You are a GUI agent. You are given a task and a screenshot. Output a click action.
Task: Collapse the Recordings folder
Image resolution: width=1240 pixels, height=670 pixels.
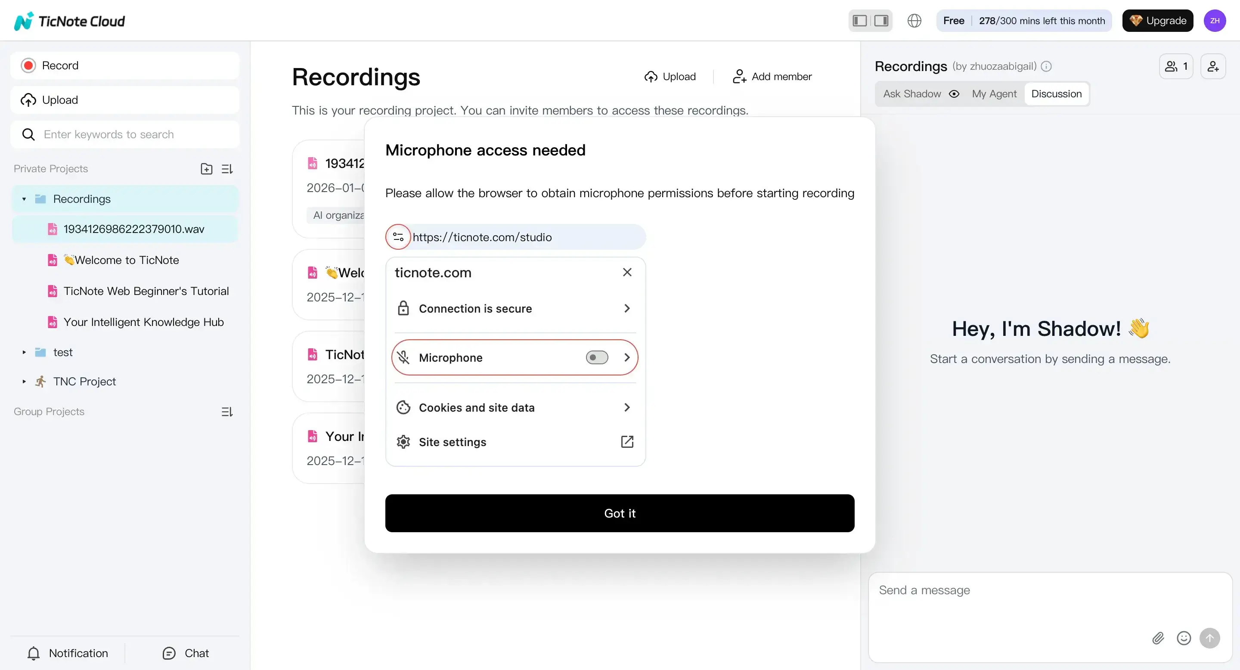(x=24, y=199)
